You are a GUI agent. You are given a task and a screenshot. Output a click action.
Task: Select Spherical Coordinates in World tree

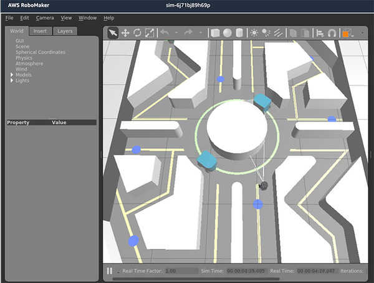coord(40,52)
